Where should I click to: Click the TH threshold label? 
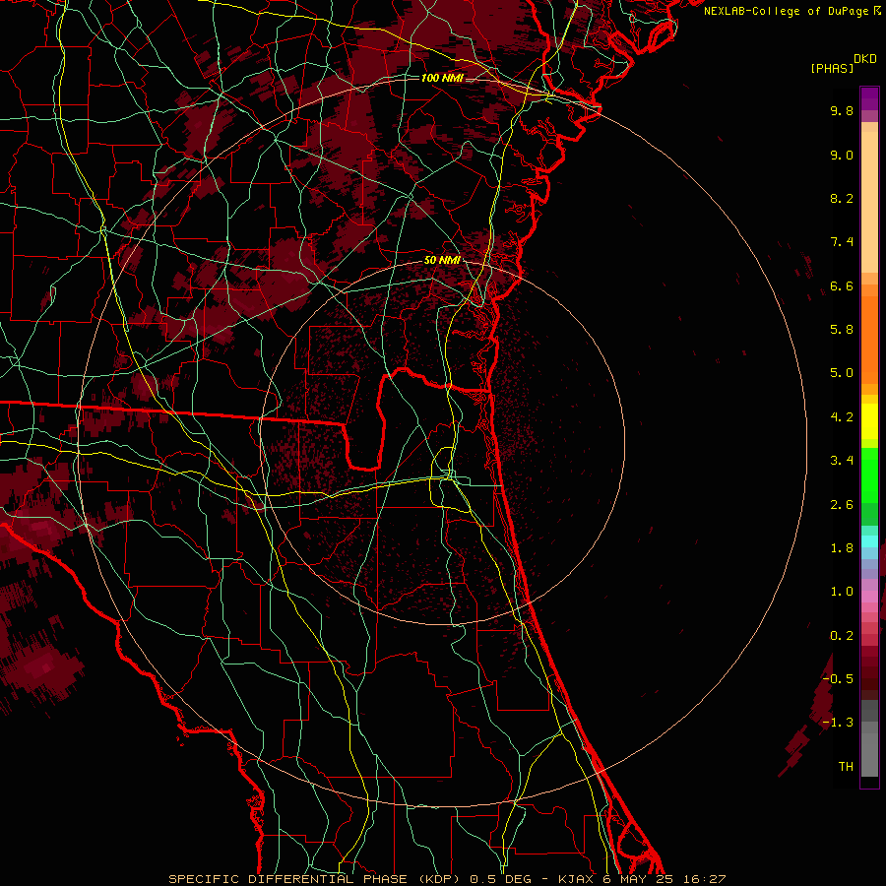[x=846, y=766]
